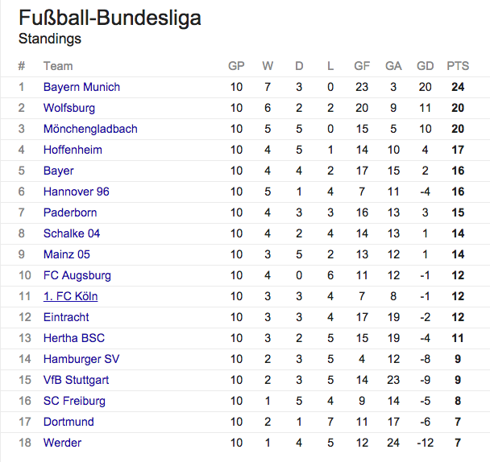Image resolution: width=490 pixels, height=462 pixels.
Task: Select Hannover 96 in the standings
Action: click(77, 192)
